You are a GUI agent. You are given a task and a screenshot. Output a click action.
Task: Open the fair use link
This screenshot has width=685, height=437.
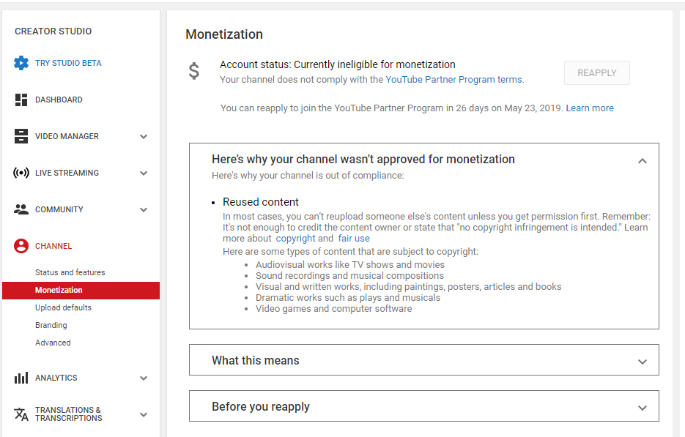(354, 239)
